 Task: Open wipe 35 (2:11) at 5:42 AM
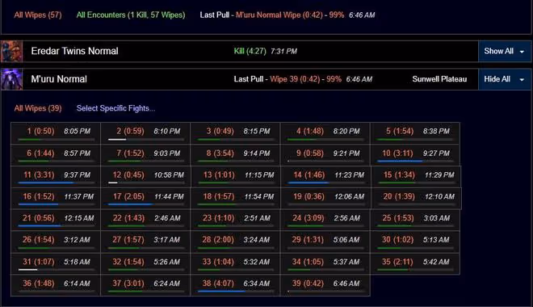click(415, 263)
